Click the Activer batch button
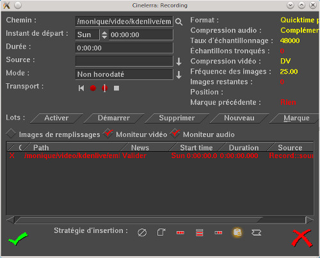The height and width of the screenshot is (258, 320). (56, 118)
